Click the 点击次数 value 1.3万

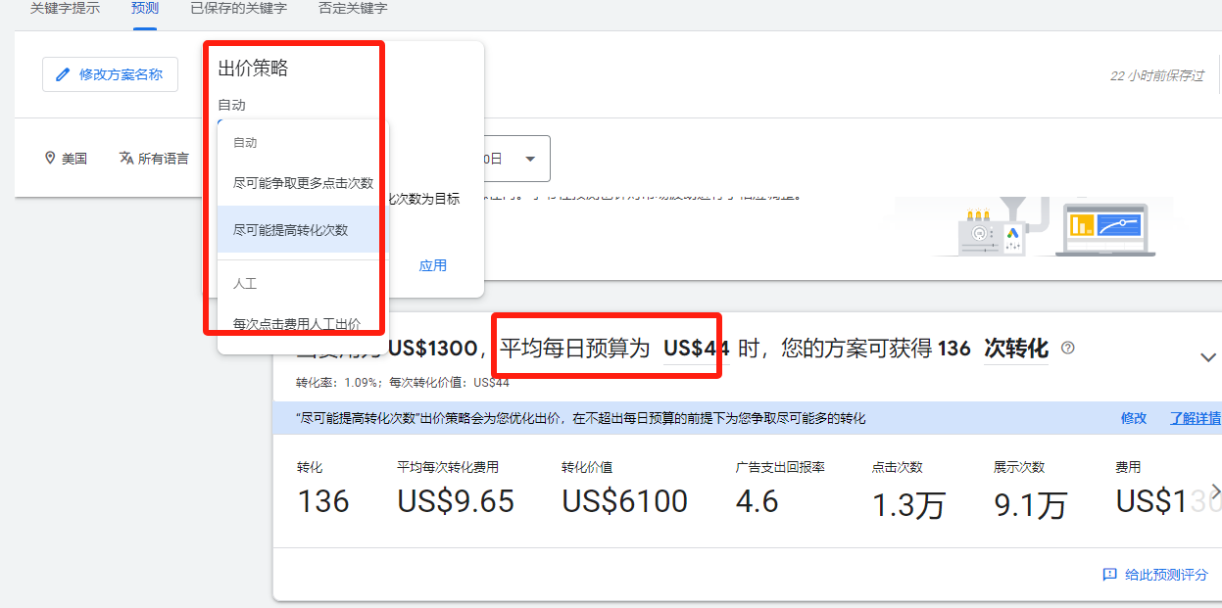908,505
